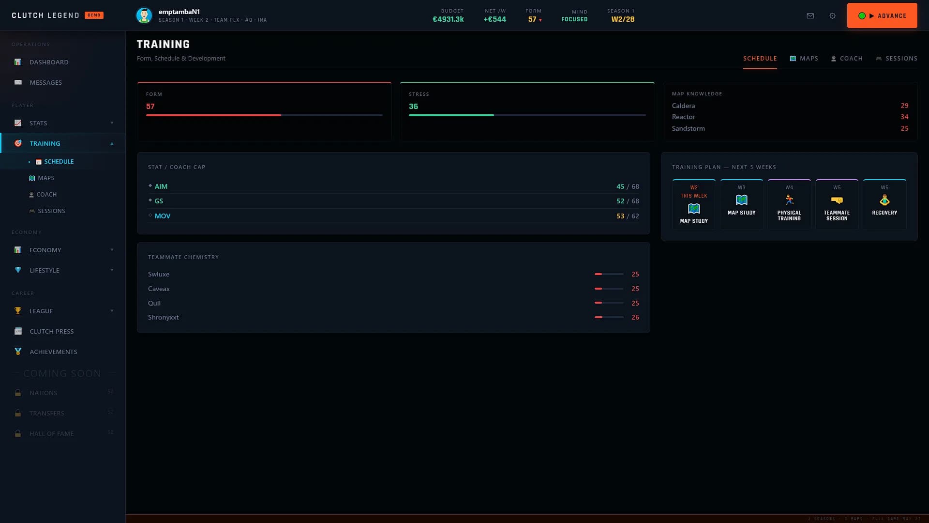Click the Training target icon in sidebar
Screen dimensions: 929x523
(18, 143)
